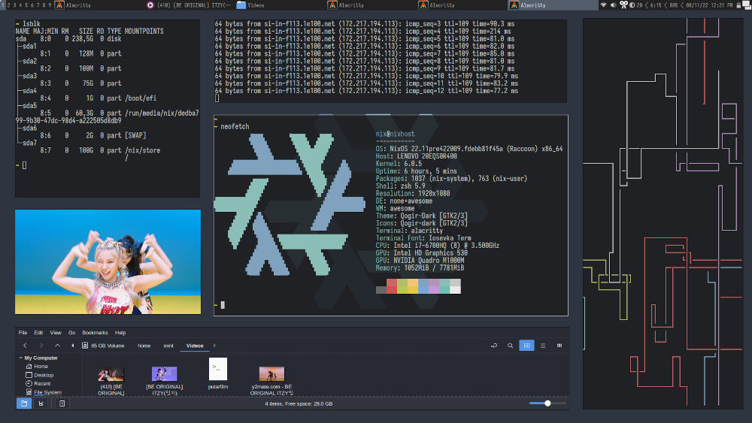
Task: Switch to workspace 9 in top bar
Action: 50,5
